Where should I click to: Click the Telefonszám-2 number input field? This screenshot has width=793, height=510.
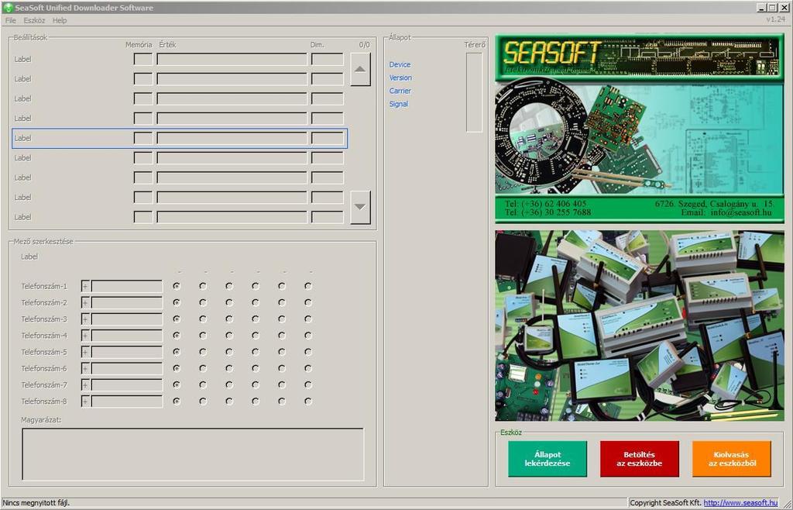[126, 302]
